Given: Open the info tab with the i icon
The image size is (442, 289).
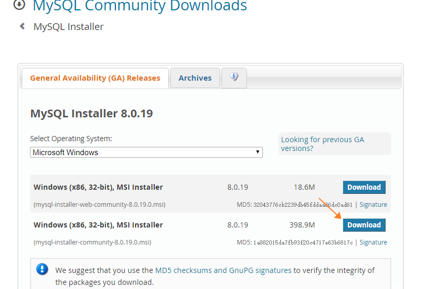Looking at the screenshot, I should [234, 78].
